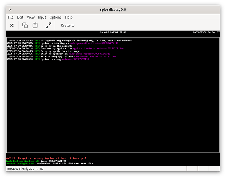Click the 'Downloading application' log line
This screenshot has height=178, width=226.
point(65,48)
